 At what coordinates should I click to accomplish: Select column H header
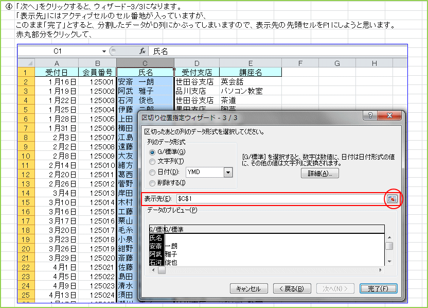(374, 63)
